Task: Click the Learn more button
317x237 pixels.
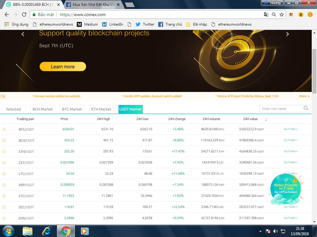Action: (63, 67)
